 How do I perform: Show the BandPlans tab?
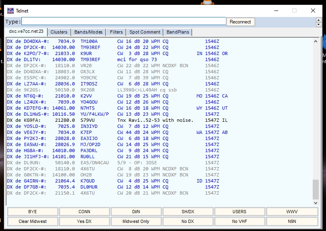(178, 32)
